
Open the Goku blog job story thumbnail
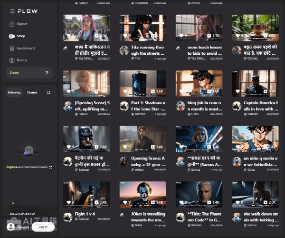point(199,83)
